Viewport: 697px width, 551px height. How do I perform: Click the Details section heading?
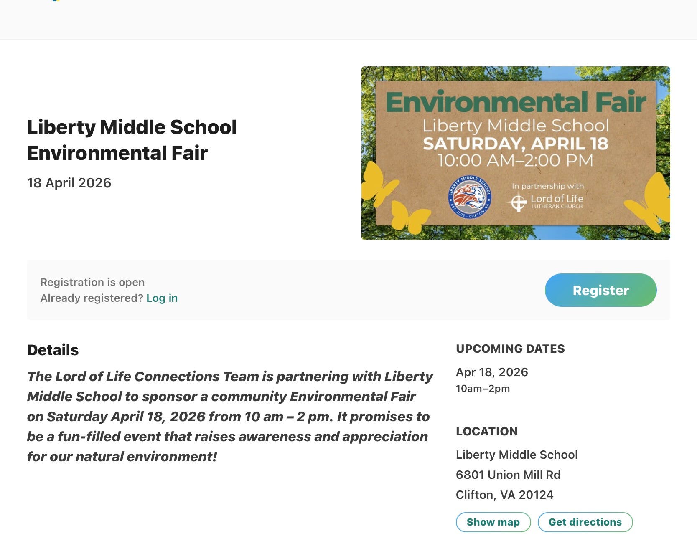tap(53, 350)
